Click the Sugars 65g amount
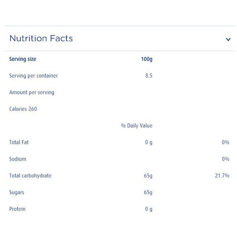Screen dimensions: 237x237 (148, 193)
